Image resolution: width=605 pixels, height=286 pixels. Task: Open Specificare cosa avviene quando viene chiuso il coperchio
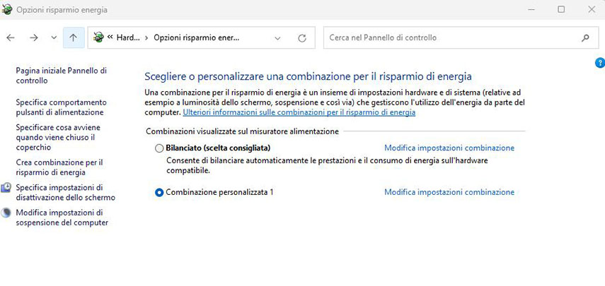pyautogui.click(x=58, y=138)
